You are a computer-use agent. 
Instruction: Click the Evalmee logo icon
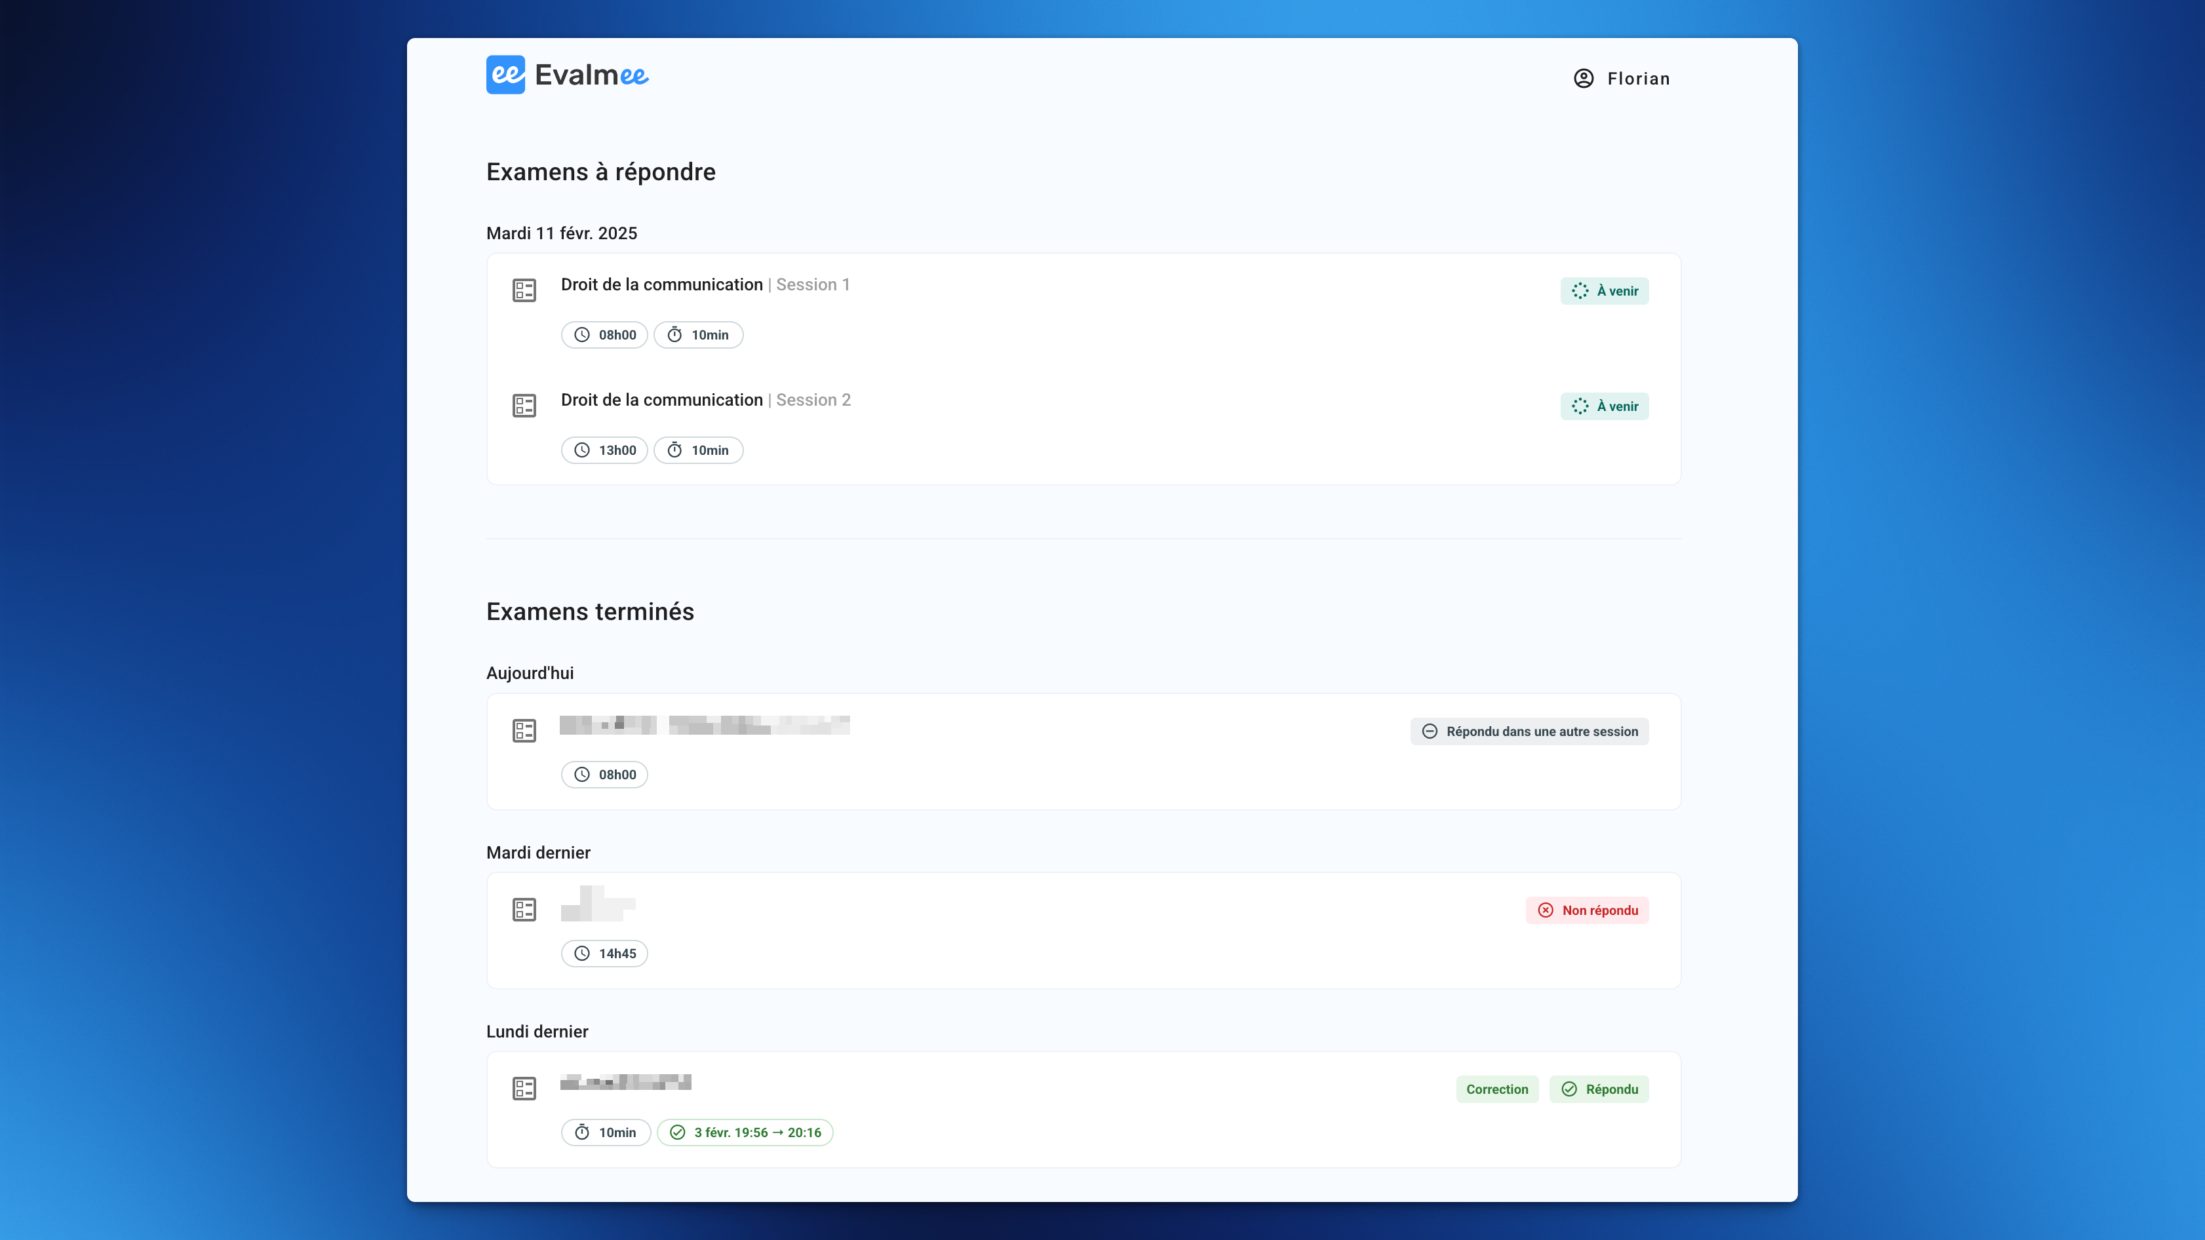tap(505, 75)
